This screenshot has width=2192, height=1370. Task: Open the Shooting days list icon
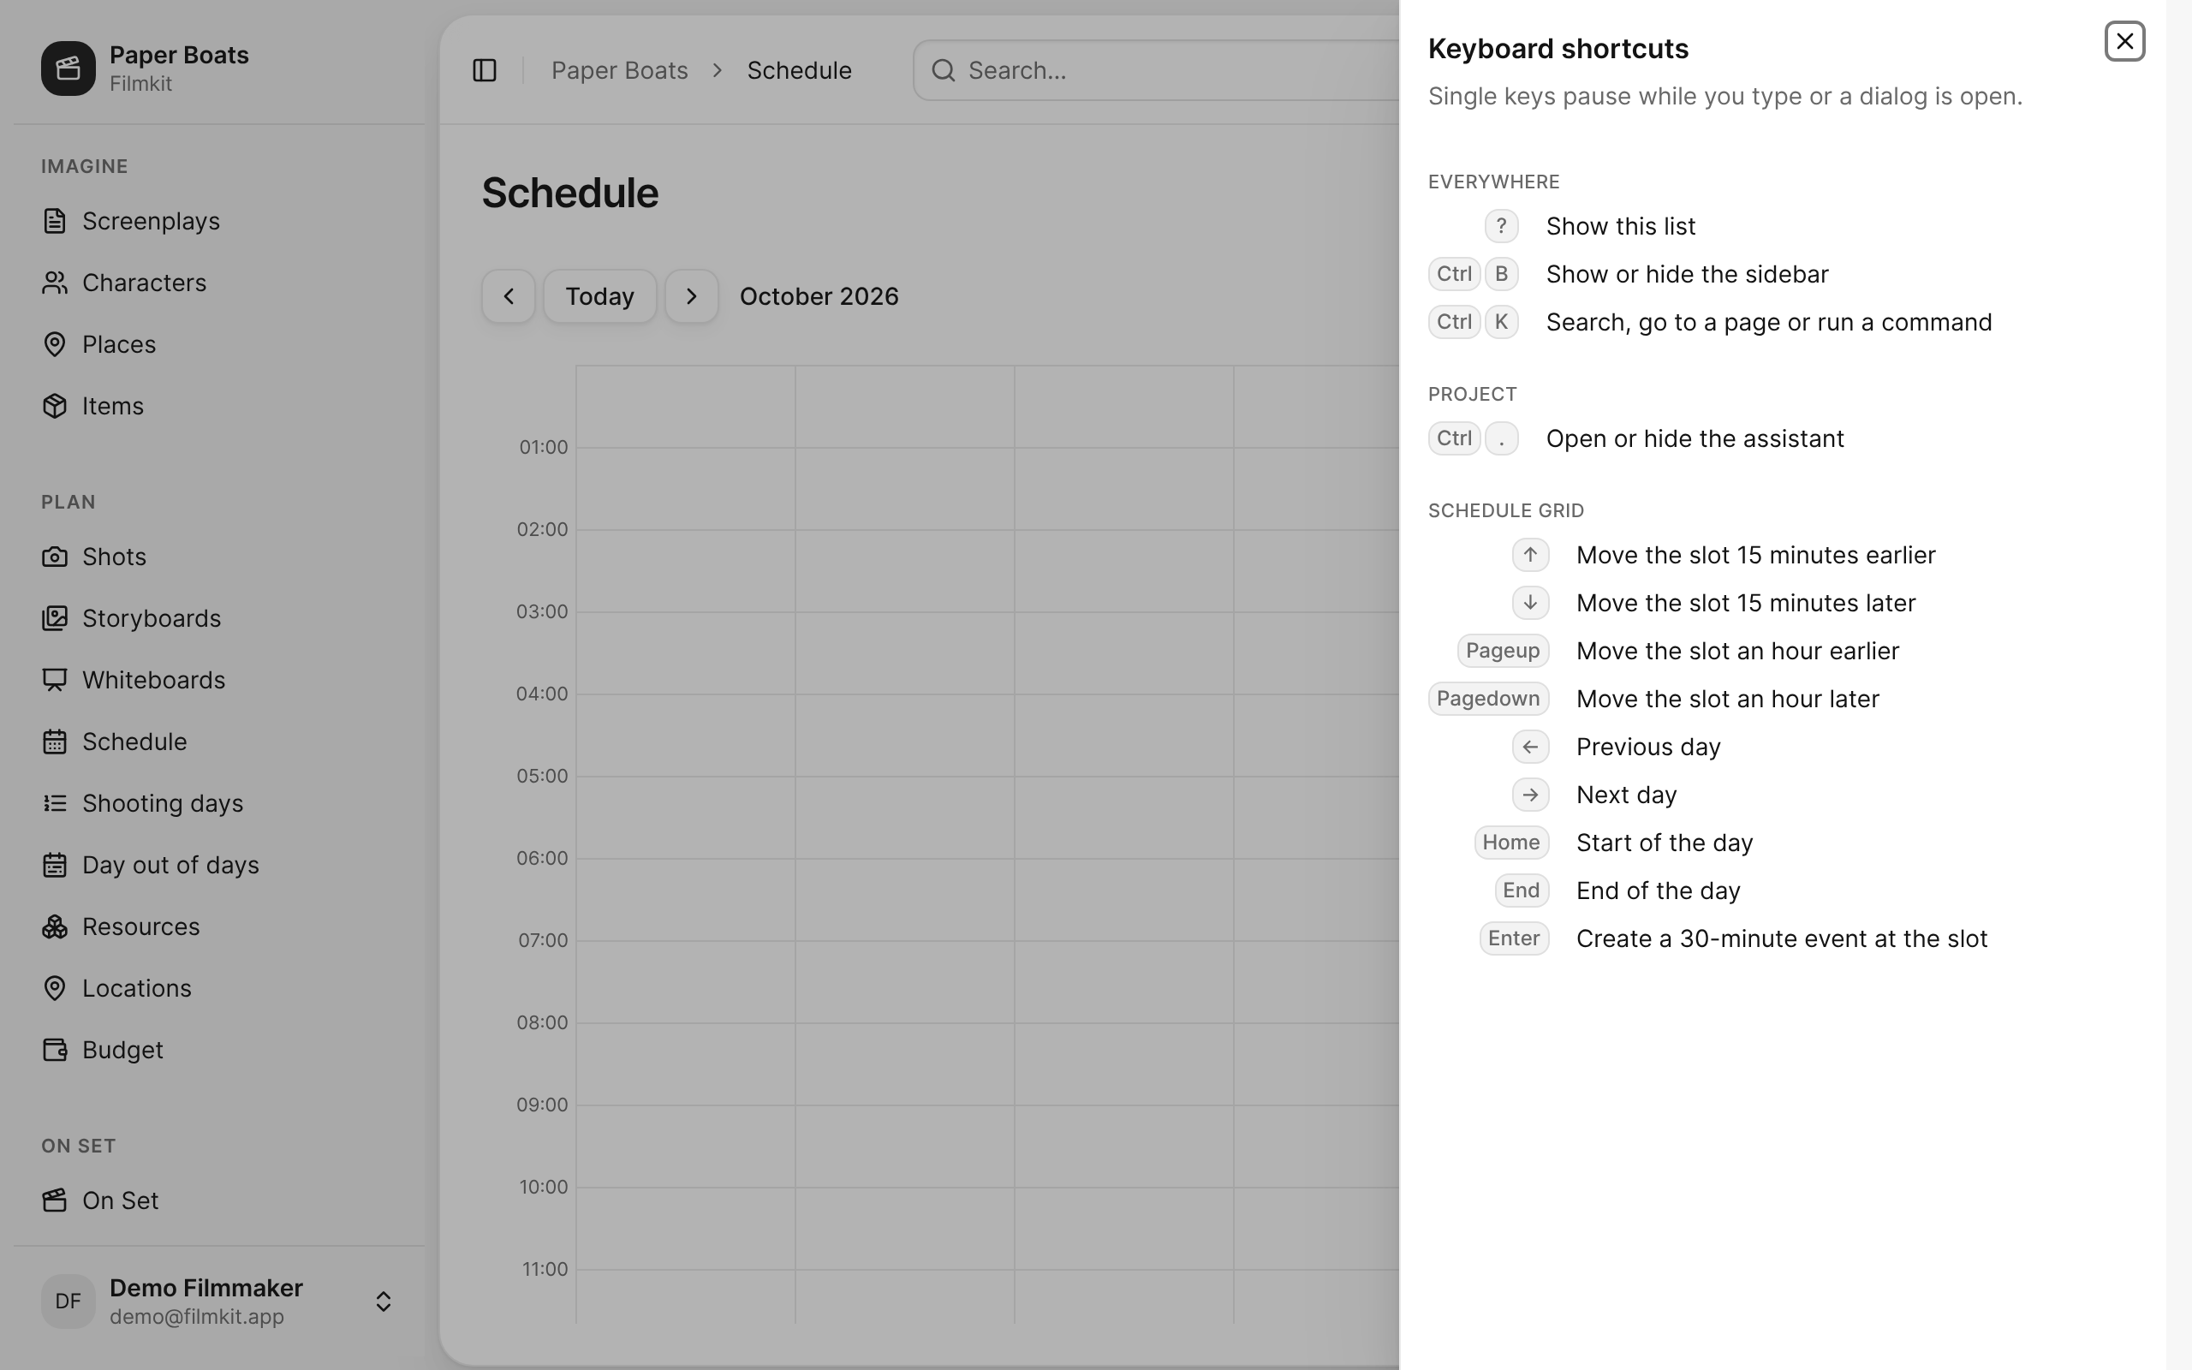point(54,803)
